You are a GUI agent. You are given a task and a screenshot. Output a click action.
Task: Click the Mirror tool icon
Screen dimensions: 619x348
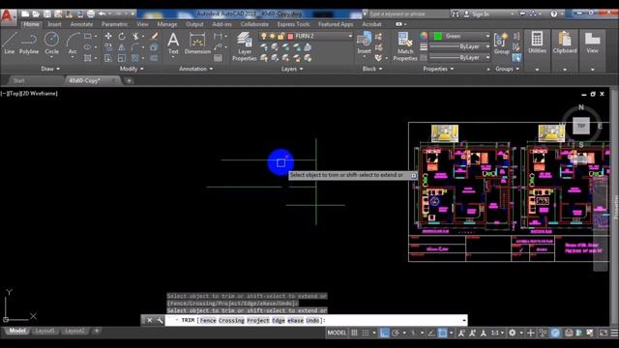click(122, 47)
